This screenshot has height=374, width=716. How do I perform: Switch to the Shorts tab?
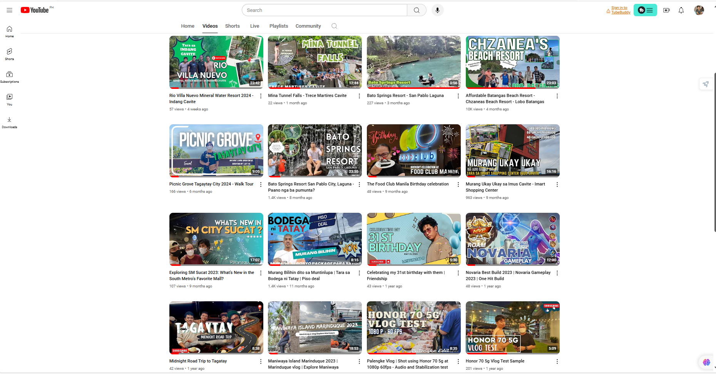point(233,26)
